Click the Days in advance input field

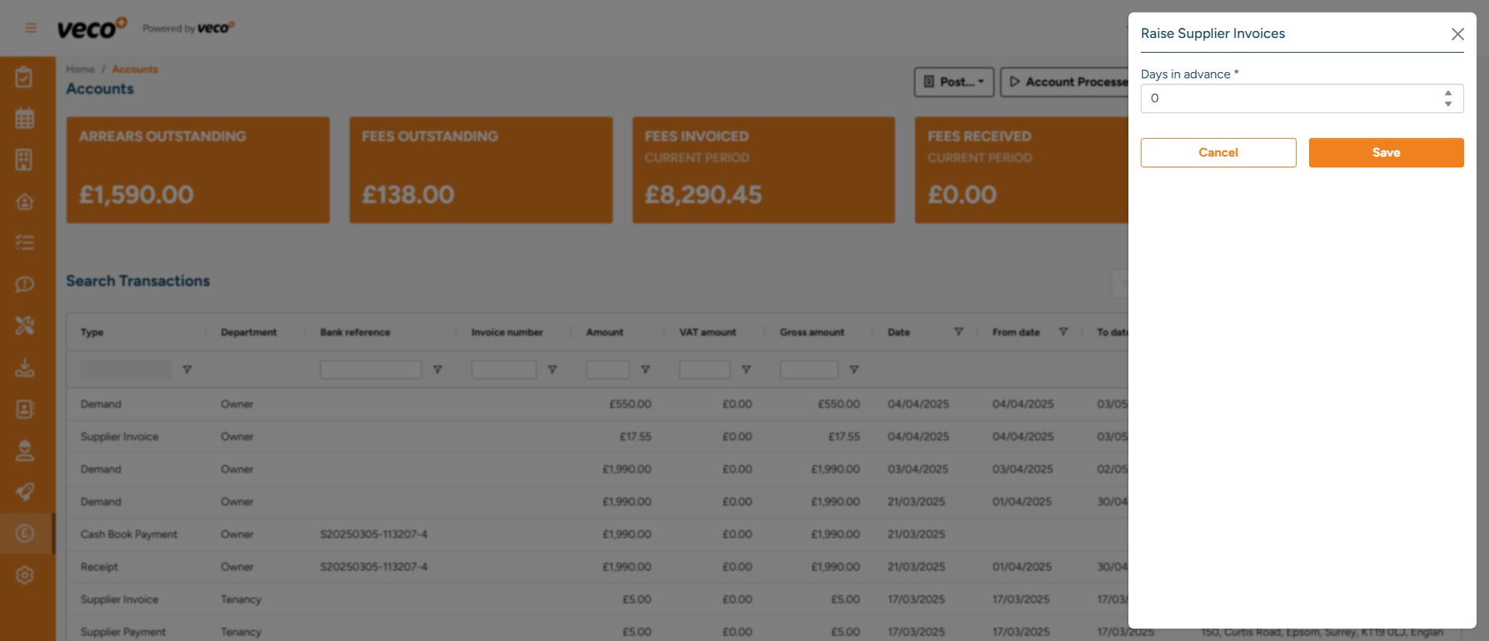[x=1287, y=98]
